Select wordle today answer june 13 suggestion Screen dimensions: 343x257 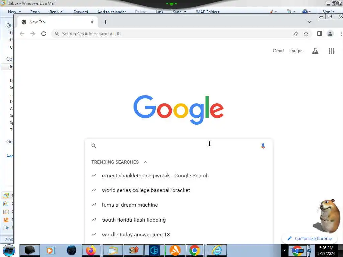(179, 235)
